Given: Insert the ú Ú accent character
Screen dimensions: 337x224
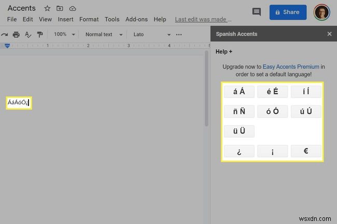Looking at the screenshot, I should [306, 111].
